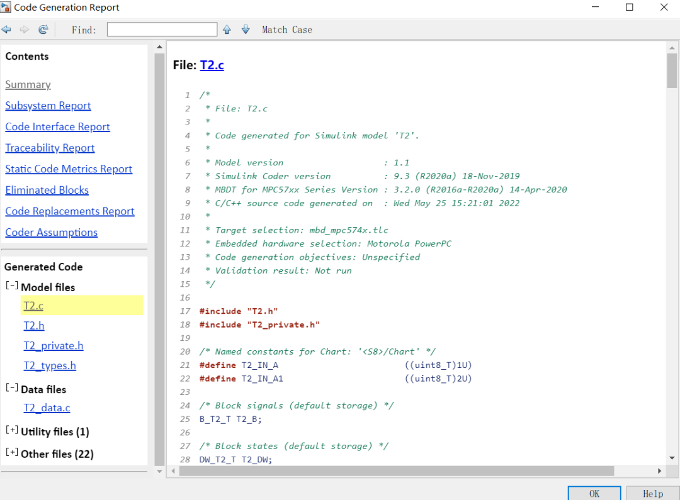Click the contents pane scrollbar thumb
Screen dimensions: 680x500
tap(159, 259)
